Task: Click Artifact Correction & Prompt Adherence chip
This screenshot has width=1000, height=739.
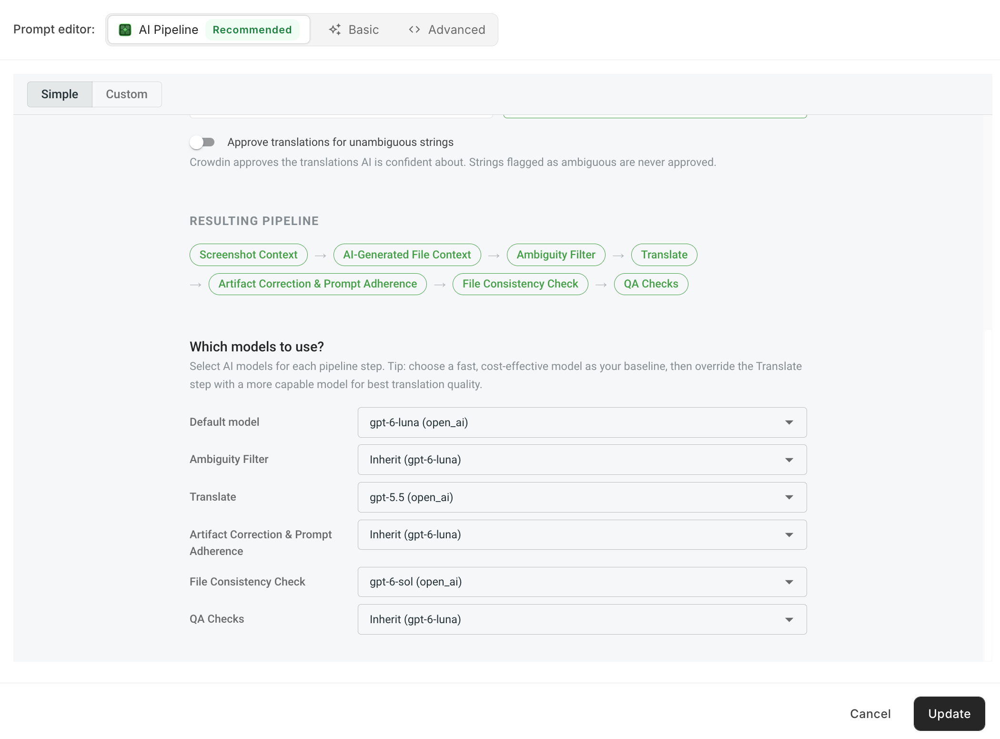Action: 318,284
